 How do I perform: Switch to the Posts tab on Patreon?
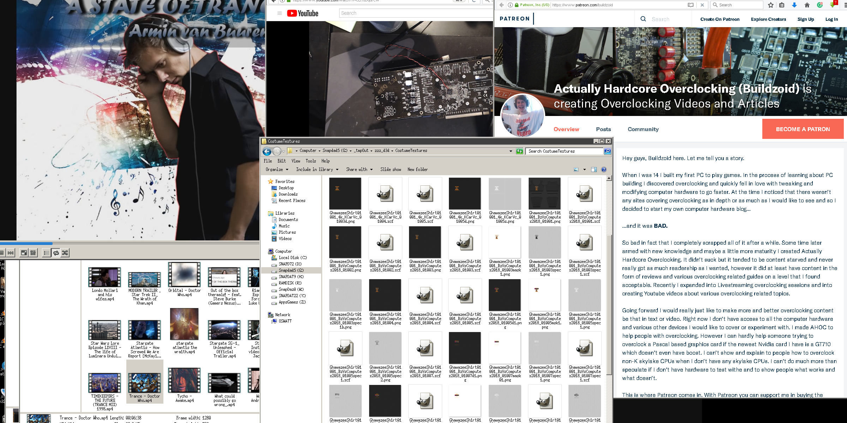point(603,129)
